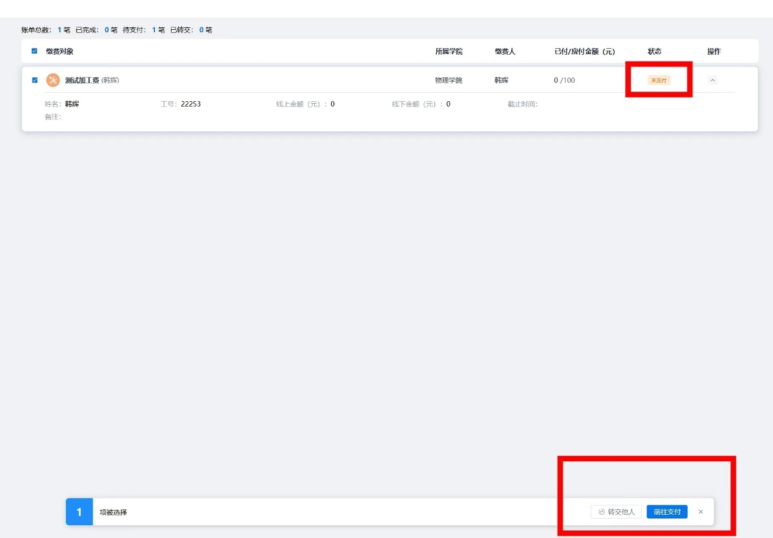Viewport: 773px width, 538px height.
Task: Click the orange tools icon for 测试加工费
Action: (53, 80)
